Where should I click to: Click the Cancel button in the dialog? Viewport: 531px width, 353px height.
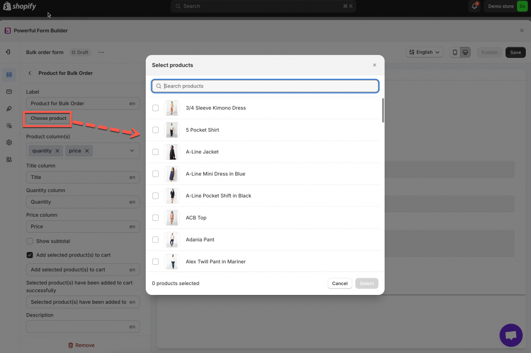(x=340, y=284)
